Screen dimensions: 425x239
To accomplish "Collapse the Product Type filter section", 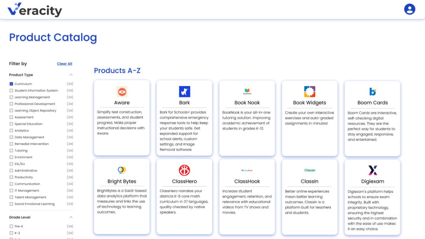I will 71,75.
